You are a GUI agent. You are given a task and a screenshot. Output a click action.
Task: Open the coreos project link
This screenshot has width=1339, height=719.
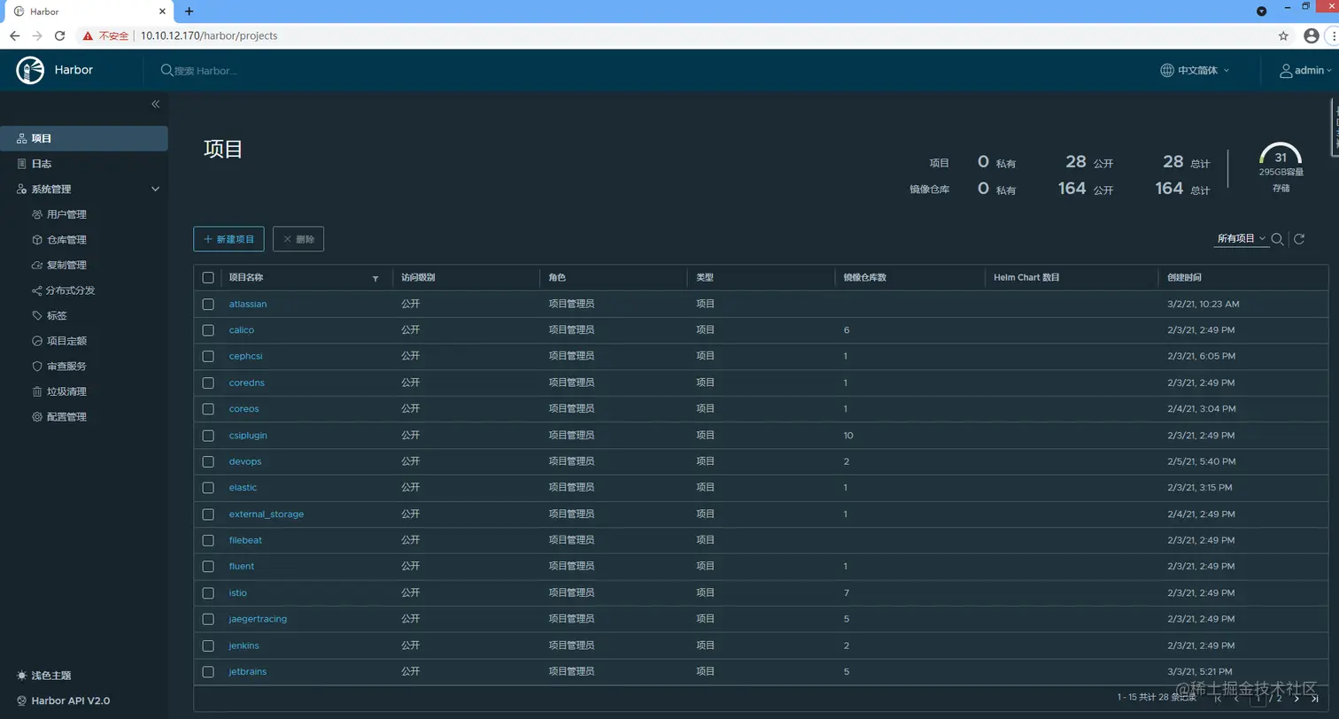coord(244,409)
